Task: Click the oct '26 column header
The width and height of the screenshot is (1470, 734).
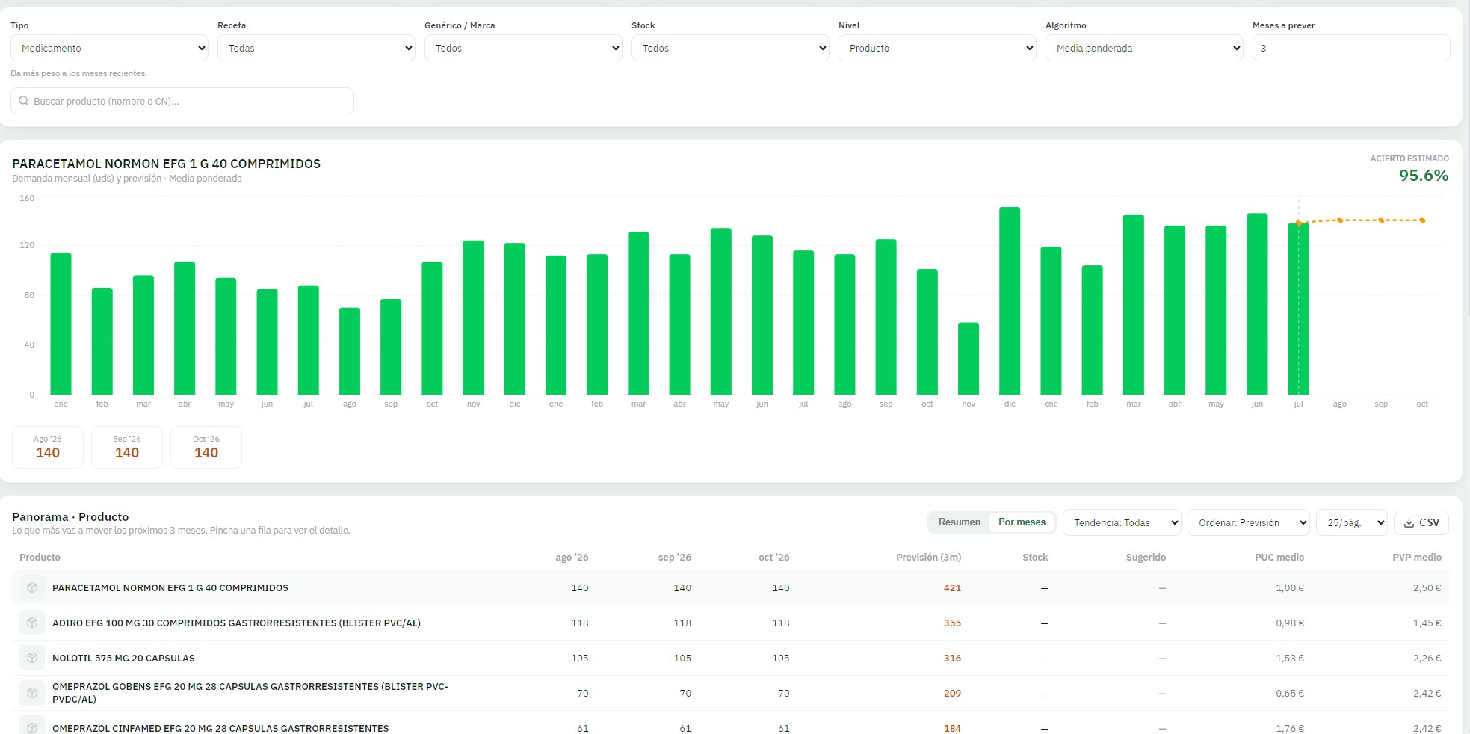Action: tap(773, 558)
